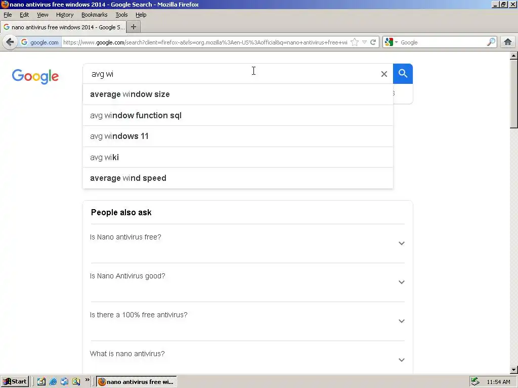Choose suggestion 'average window size'

click(x=238, y=94)
